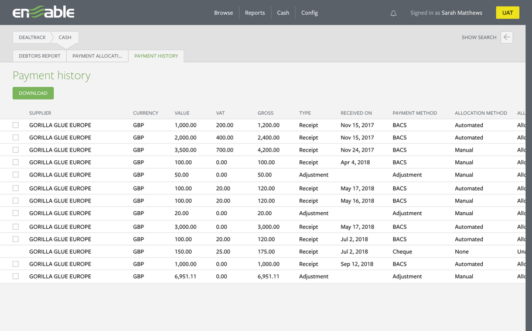The height and width of the screenshot is (331, 532).
Task: Sort by the Supplier column header
Action: click(x=40, y=113)
